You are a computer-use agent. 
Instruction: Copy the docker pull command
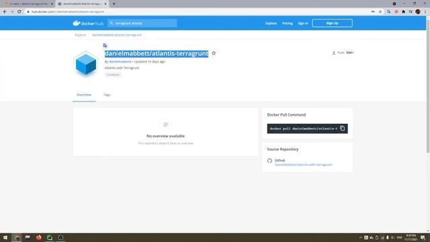pyautogui.click(x=342, y=128)
